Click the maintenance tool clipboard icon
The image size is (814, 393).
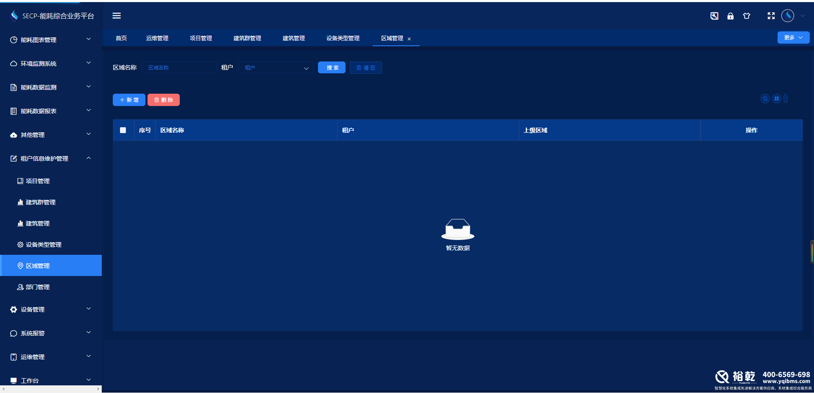(x=714, y=16)
